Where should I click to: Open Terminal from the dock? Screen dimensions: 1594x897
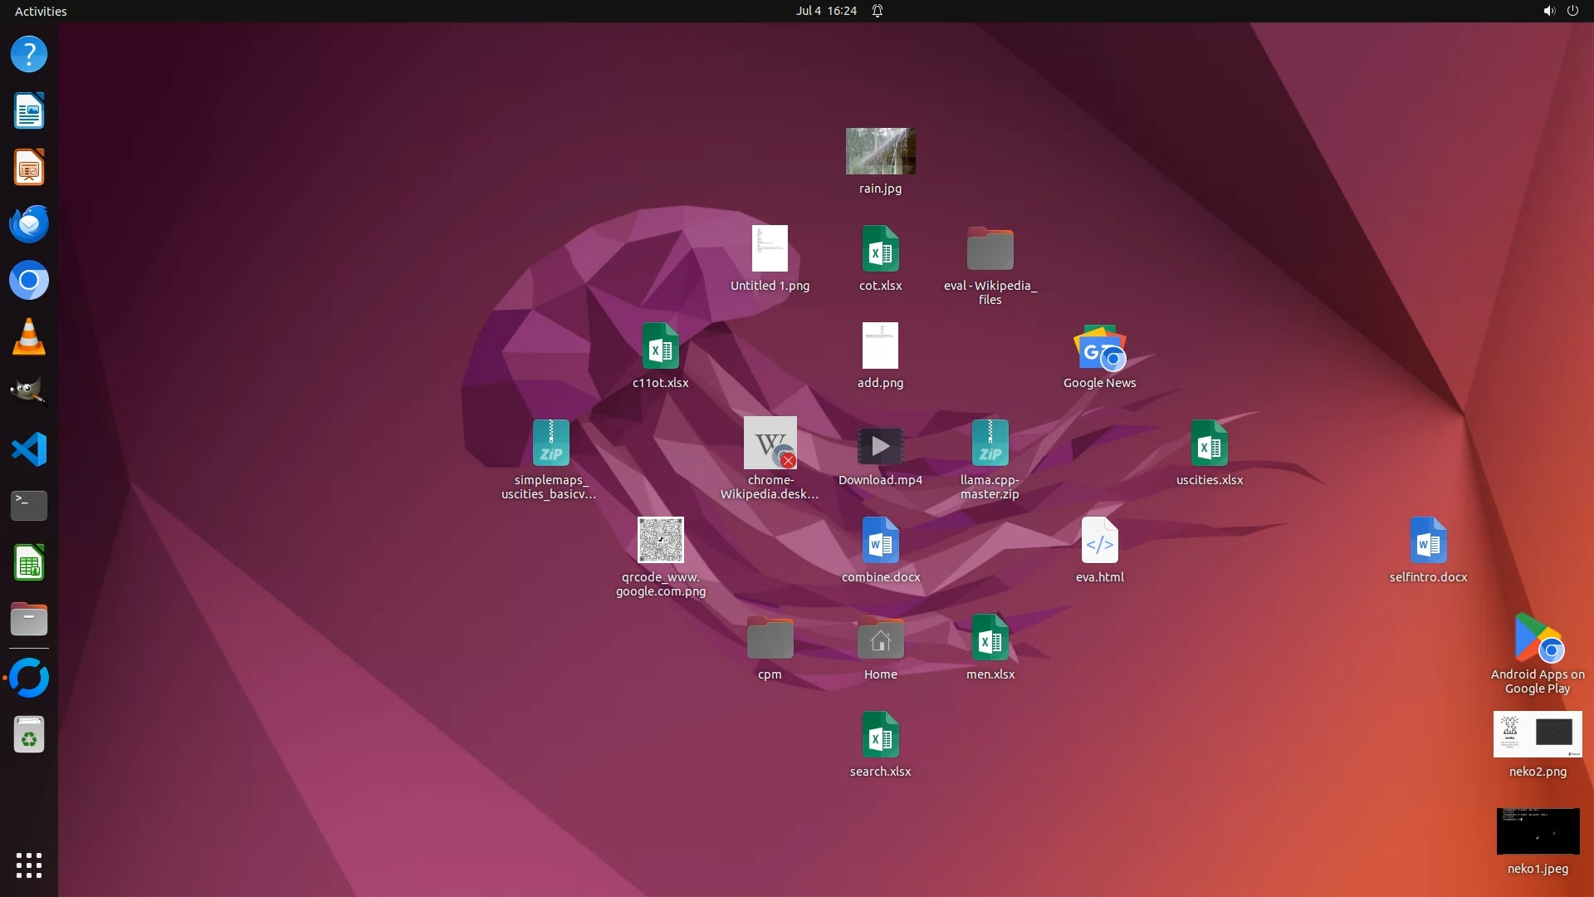[x=29, y=506]
